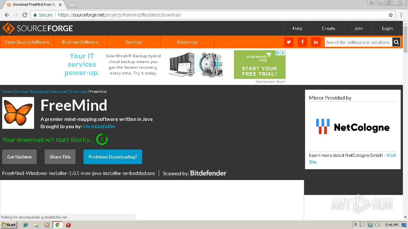This screenshot has height=229, width=408.
Task: Click the Help link in header
Action: 297,28
